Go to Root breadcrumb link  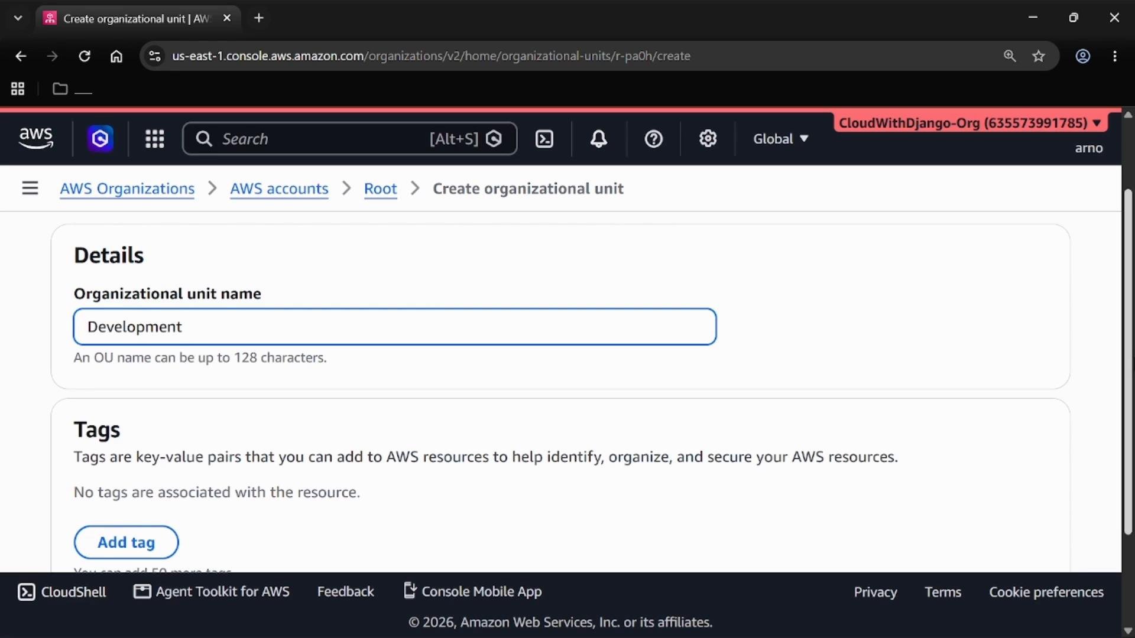coord(380,188)
